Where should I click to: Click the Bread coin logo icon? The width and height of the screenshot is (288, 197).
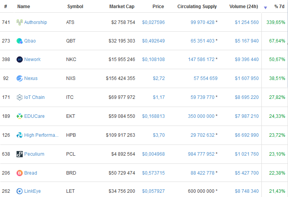(20, 173)
